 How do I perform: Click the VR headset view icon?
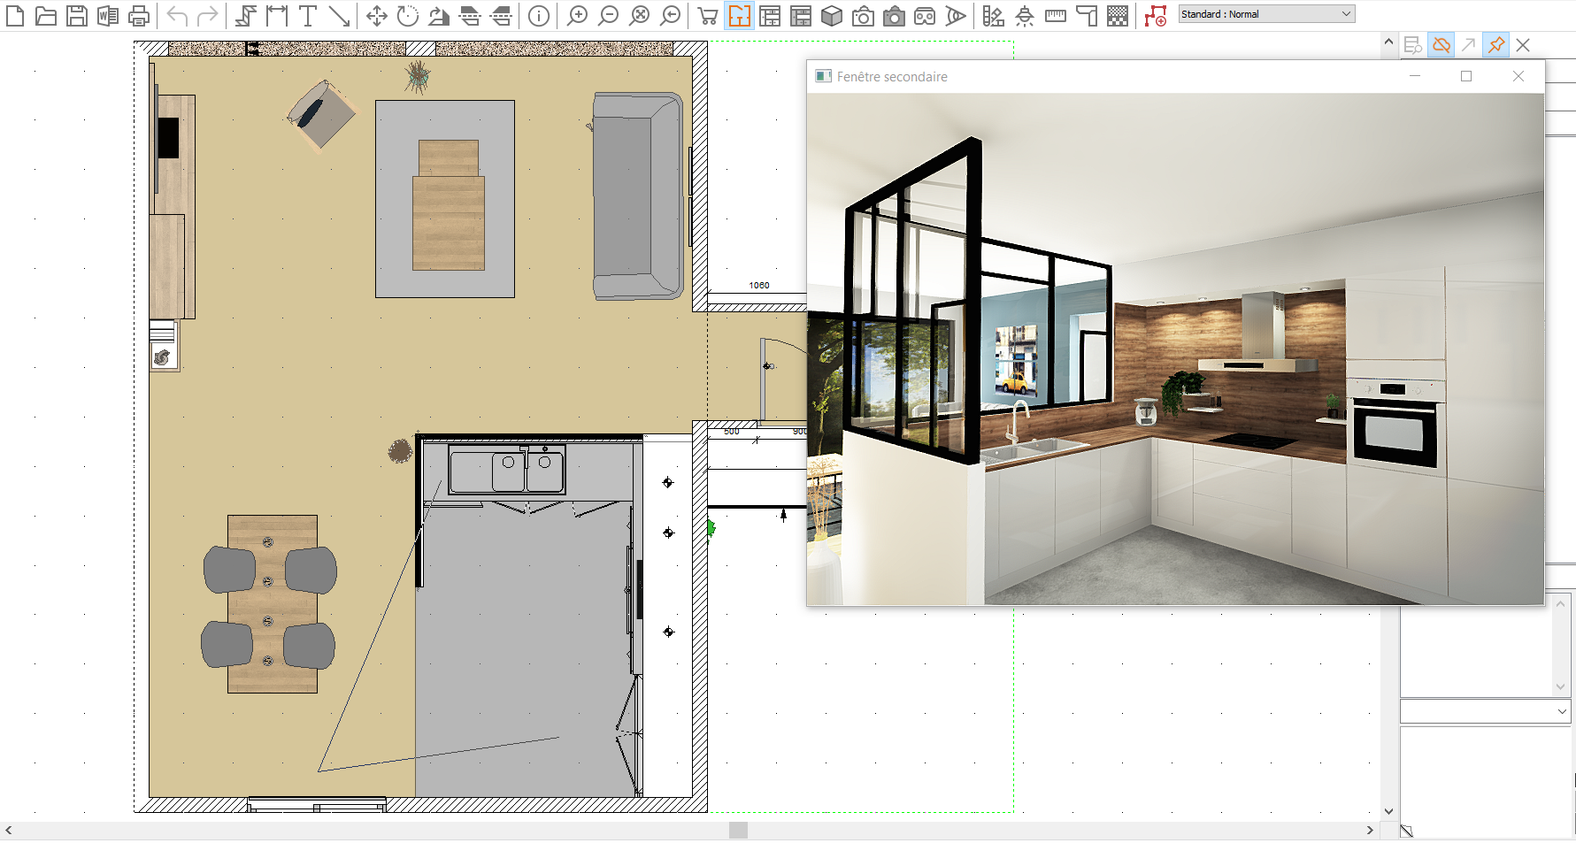[x=924, y=15]
